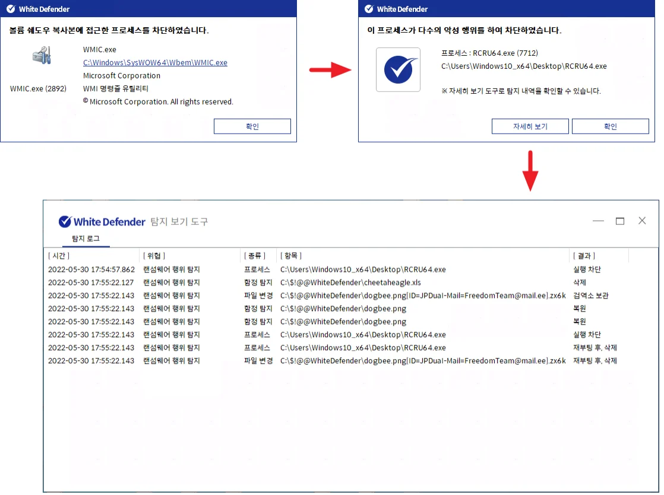Click the 종류 column header
Viewport: 664px width, 495px height.
point(254,256)
